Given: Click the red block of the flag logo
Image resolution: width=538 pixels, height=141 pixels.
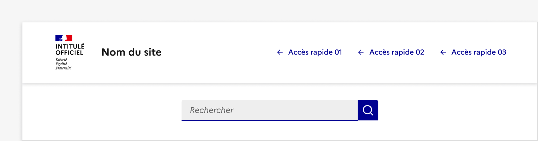Looking at the screenshot, I should (x=69, y=38).
